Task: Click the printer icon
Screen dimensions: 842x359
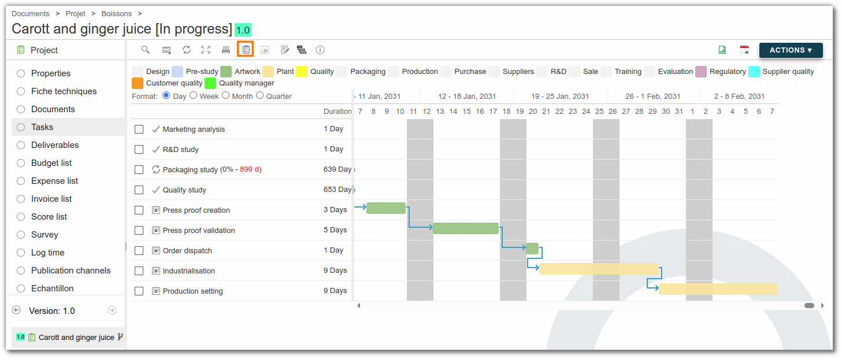Action: pos(226,50)
